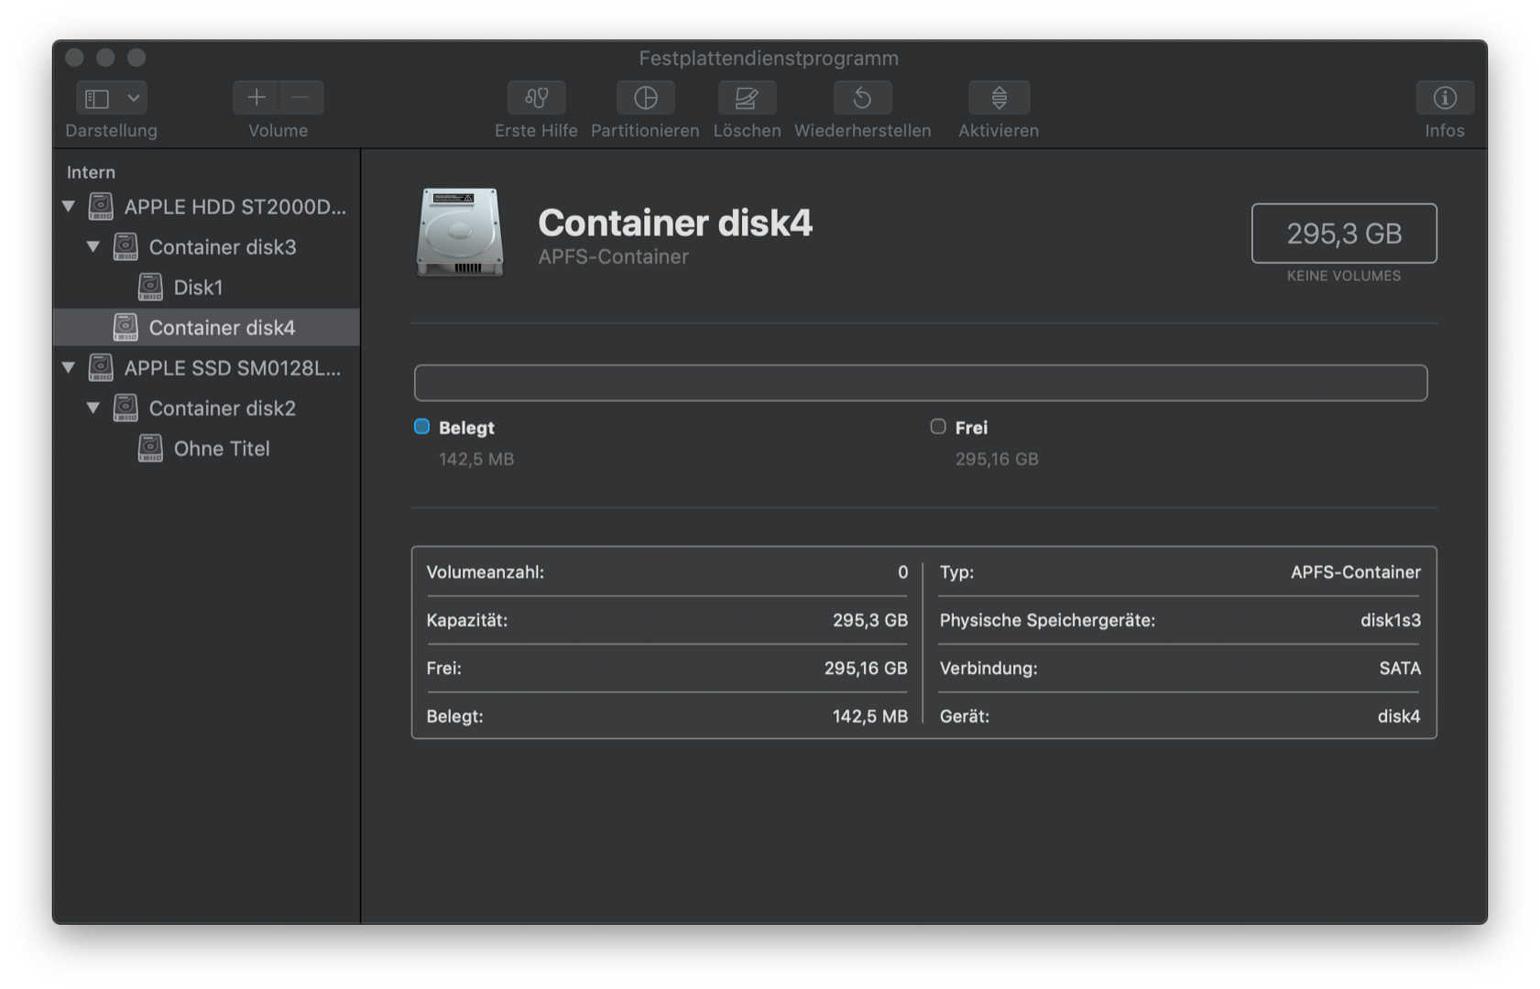Select Container disk4 in sidebar
The image size is (1540, 989).
pos(222,328)
